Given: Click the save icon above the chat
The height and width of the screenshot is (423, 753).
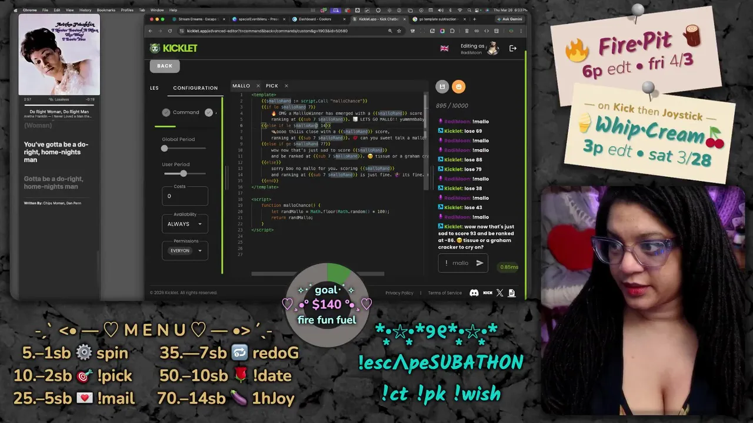Looking at the screenshot, I should click(x=442, y=86).
